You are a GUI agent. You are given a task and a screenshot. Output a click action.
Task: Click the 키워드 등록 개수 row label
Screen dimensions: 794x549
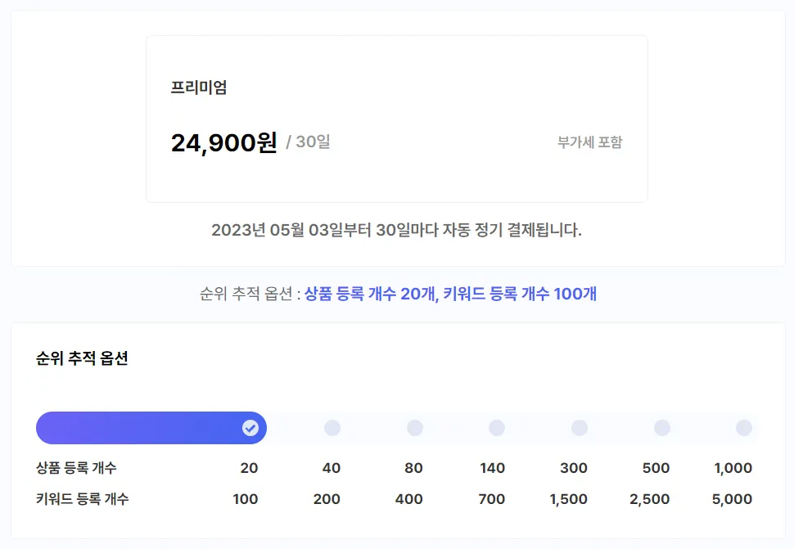(82, 499)
